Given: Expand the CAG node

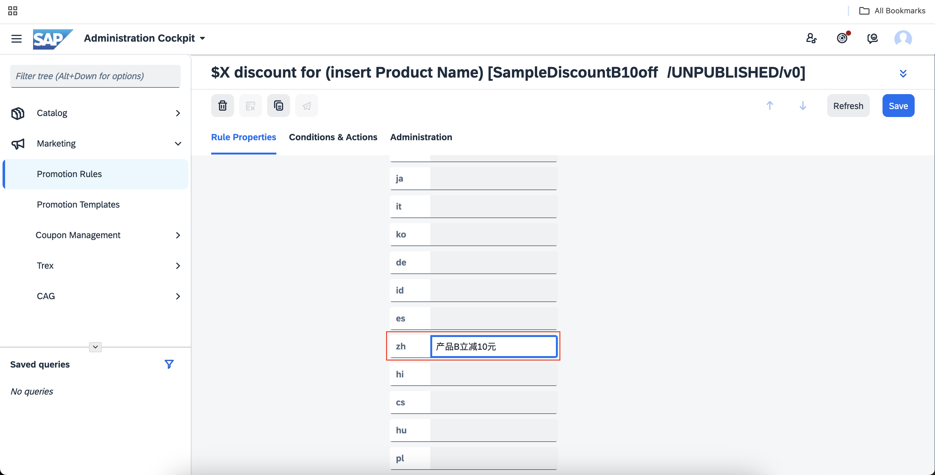Looking at the screenshot, I should click(178, 296).
